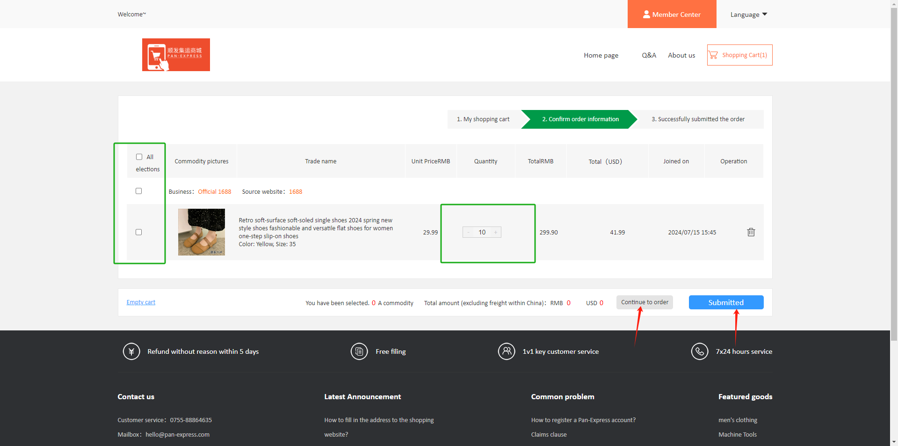
Task: Go to Home page
Action: click(x=601, y=55)
